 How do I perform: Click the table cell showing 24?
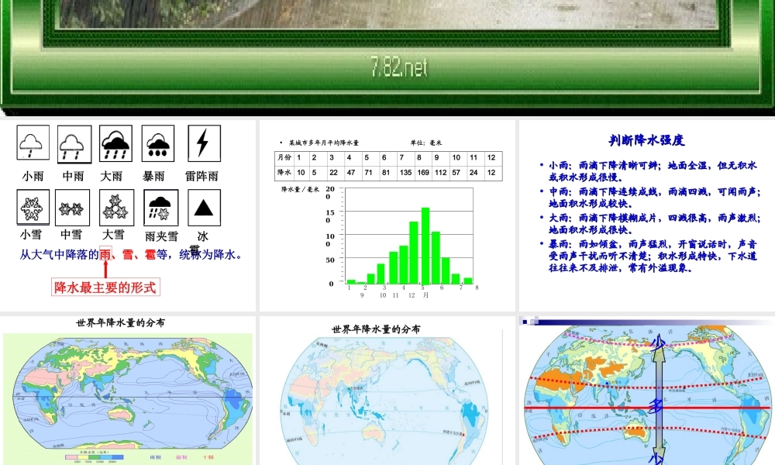(x=476, y=173)
